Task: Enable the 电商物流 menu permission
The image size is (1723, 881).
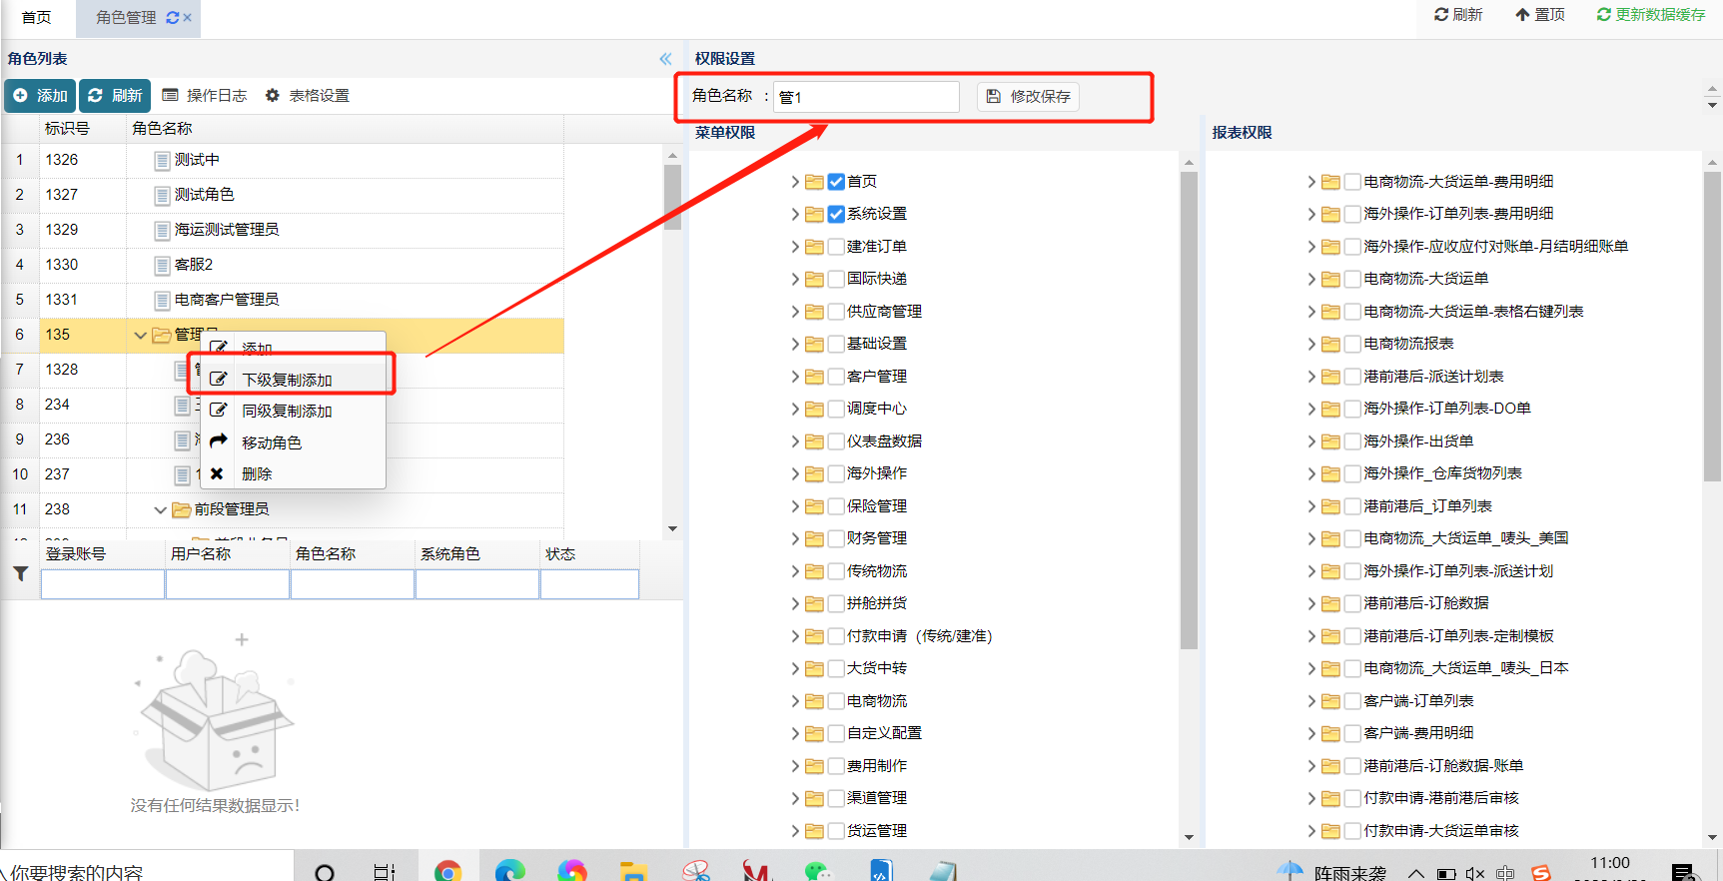Action: point(836,701)
